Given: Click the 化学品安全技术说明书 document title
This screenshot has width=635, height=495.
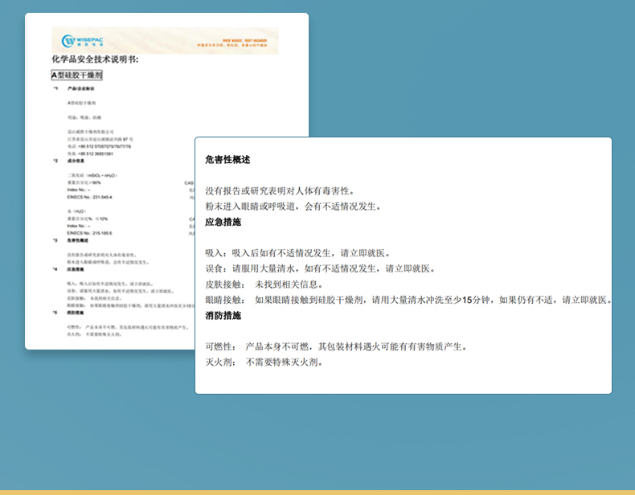Looking at the screenshot, I should tap(95, 59).
